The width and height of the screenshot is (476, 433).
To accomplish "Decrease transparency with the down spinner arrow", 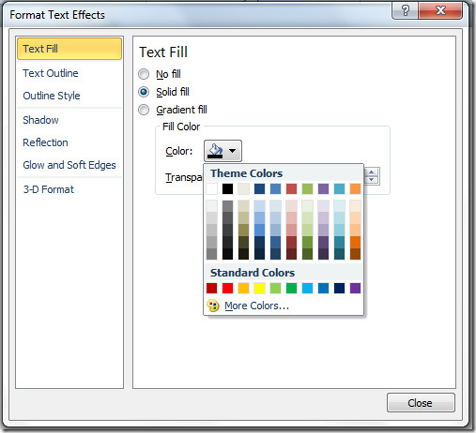I will point(371,179).
